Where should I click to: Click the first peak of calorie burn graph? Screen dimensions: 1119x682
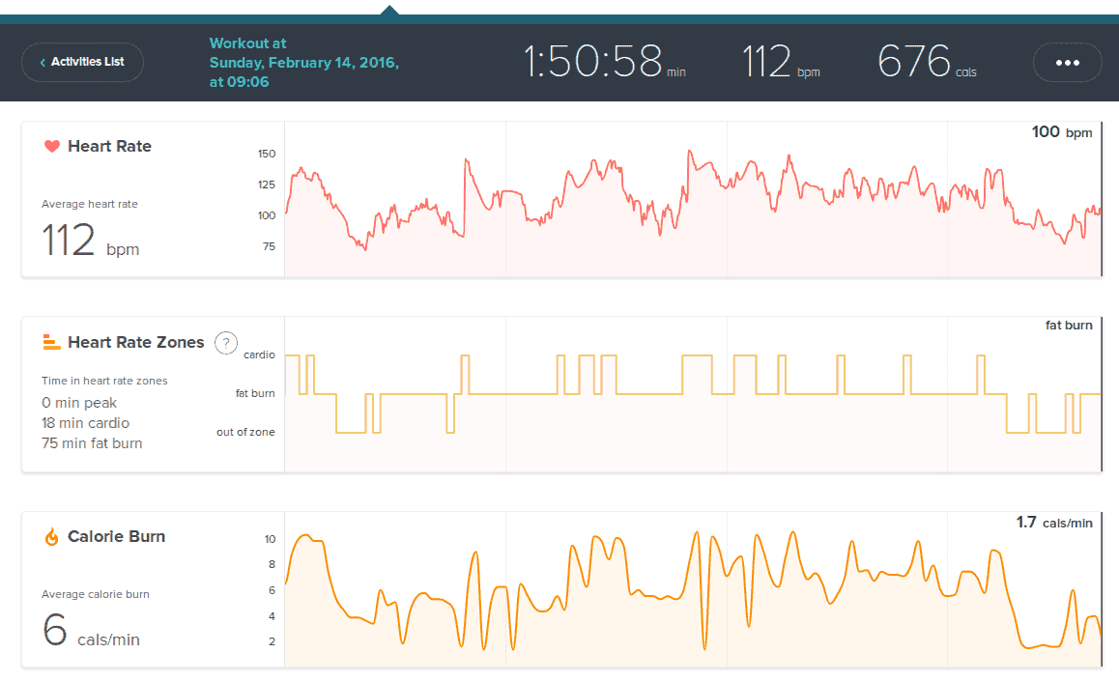pos(306,535)
